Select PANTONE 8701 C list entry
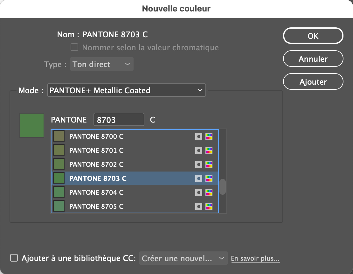The width and height of the screenshot is (353, 274). tap(96, 151)
